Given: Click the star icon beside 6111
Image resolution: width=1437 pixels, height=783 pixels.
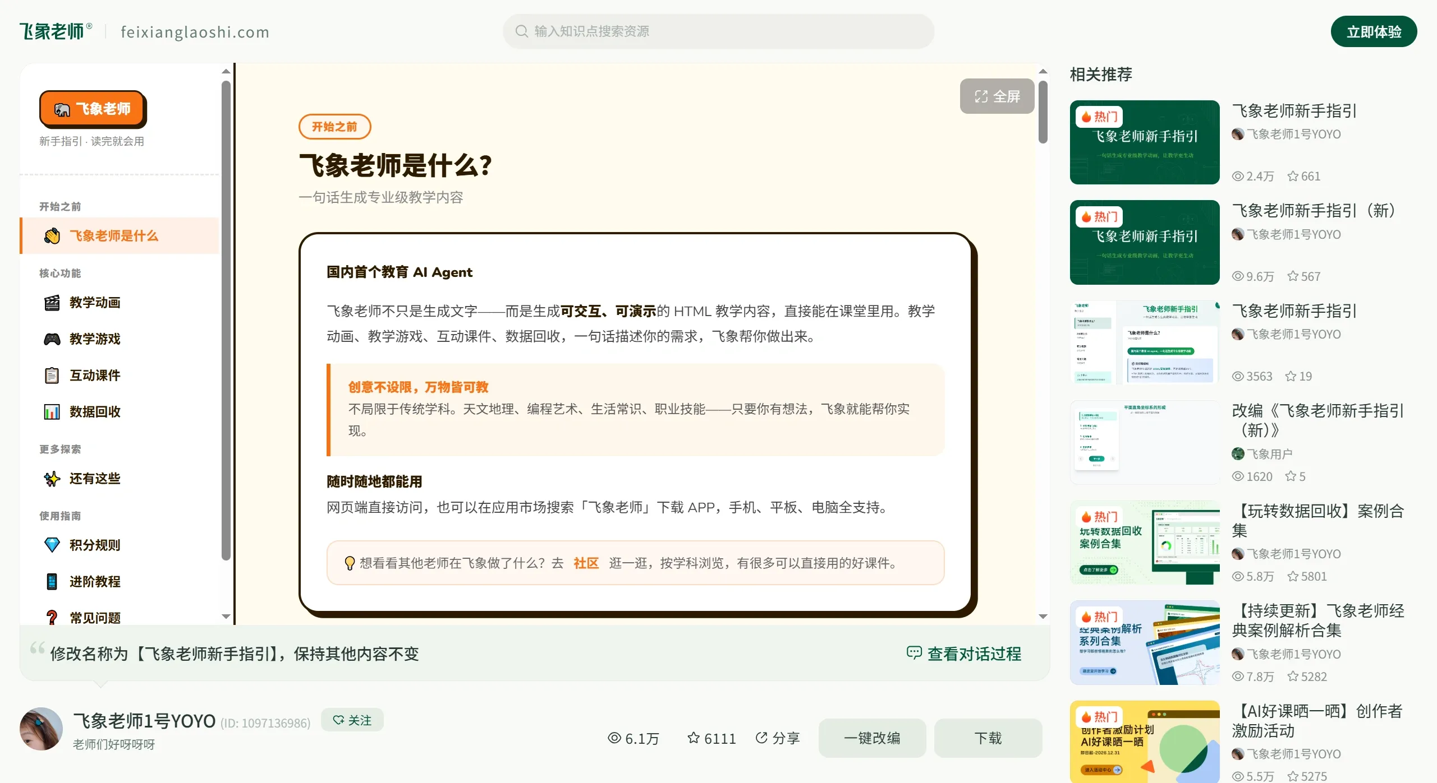Looking at the screenshot, I should tap(694, 738).
